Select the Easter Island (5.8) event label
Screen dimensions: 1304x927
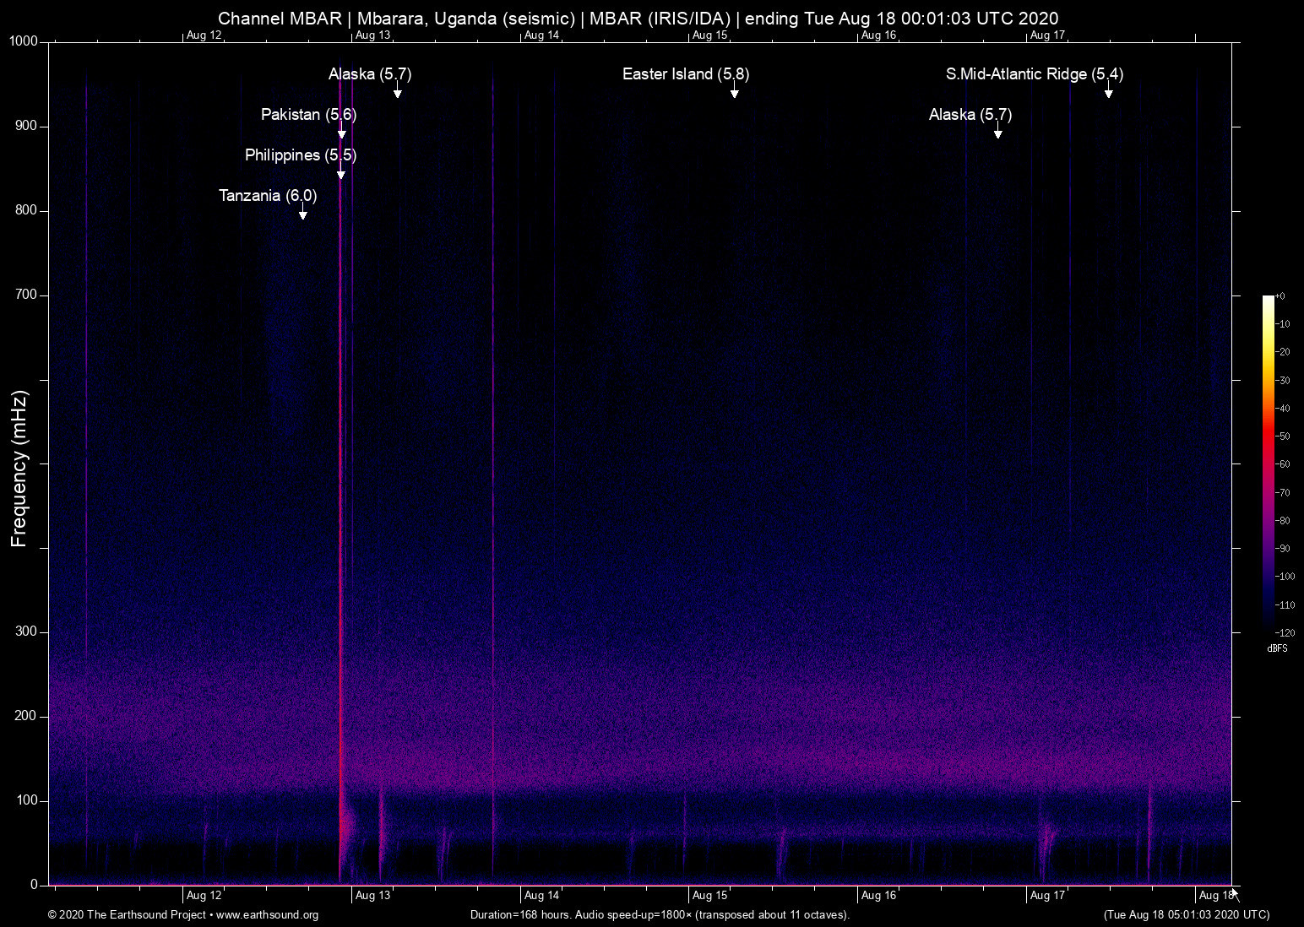685,74
